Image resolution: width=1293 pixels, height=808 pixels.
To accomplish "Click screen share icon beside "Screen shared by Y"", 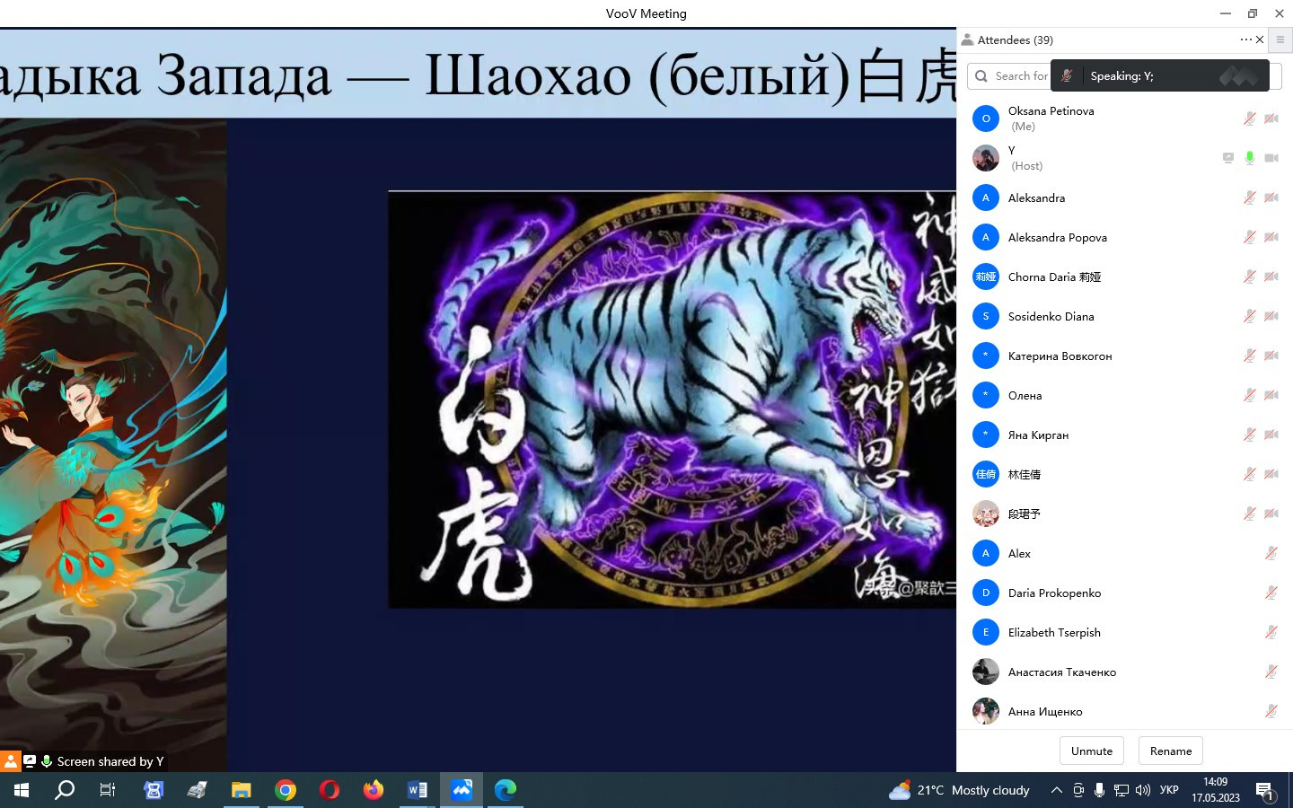I will (x=30, y=761).
